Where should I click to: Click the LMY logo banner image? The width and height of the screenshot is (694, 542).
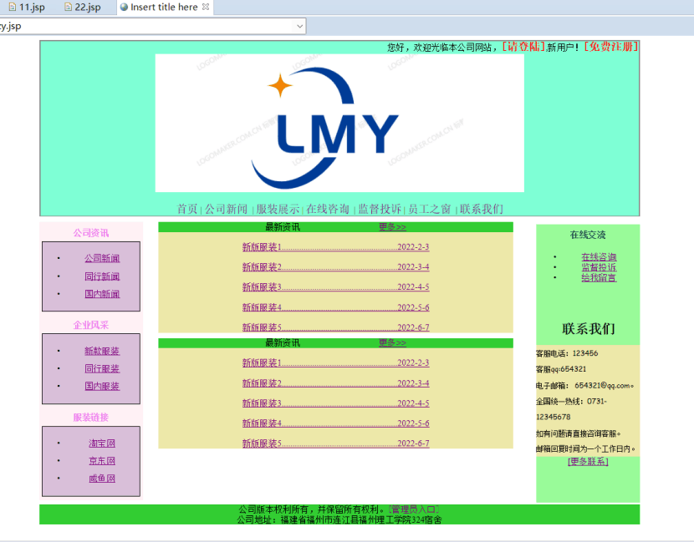point(339,123)
